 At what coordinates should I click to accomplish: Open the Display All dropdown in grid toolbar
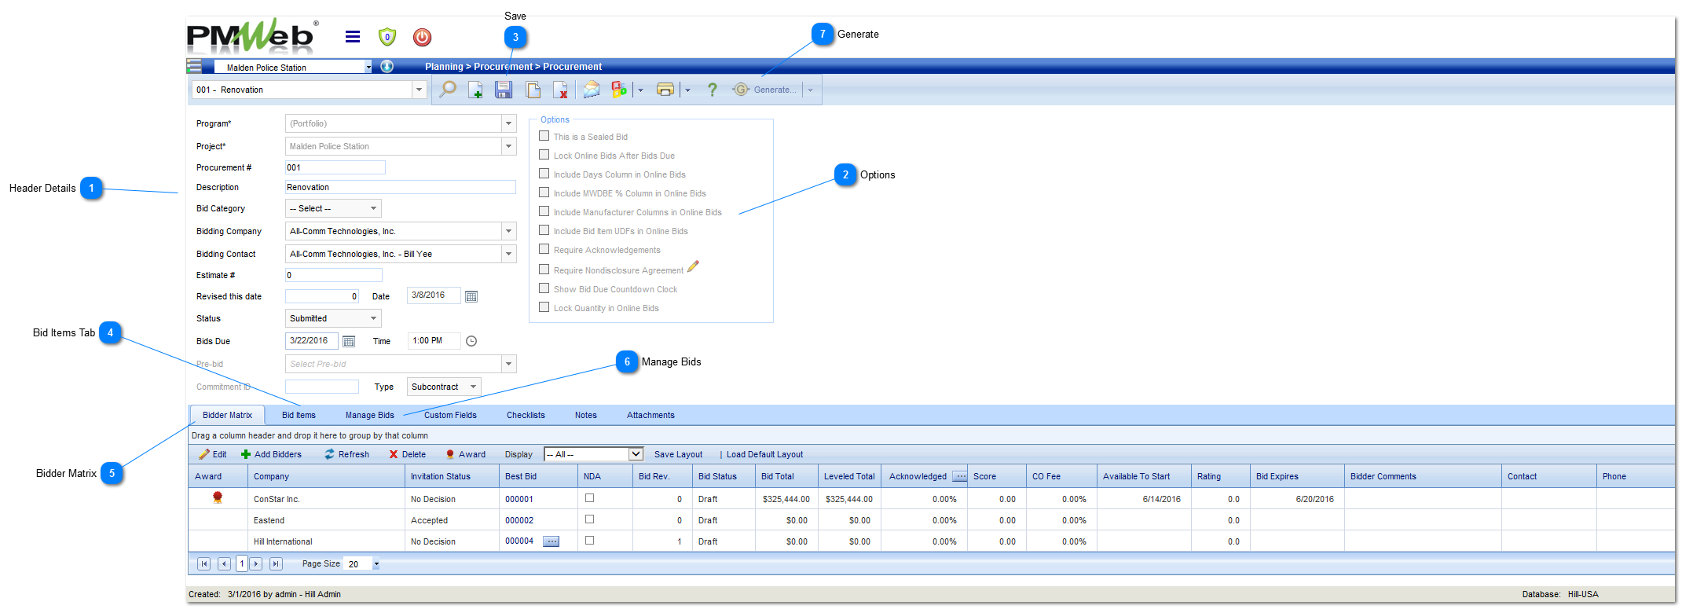(x=636, y=454)
